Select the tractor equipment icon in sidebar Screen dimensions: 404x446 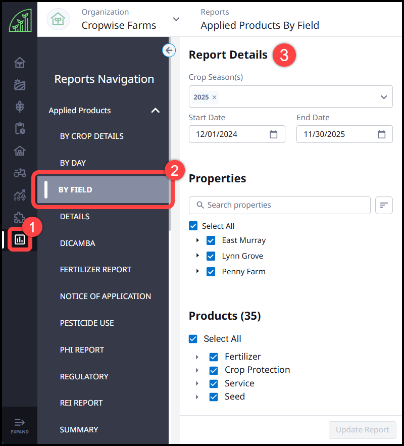pyautogui.click(x=19, y=173)
